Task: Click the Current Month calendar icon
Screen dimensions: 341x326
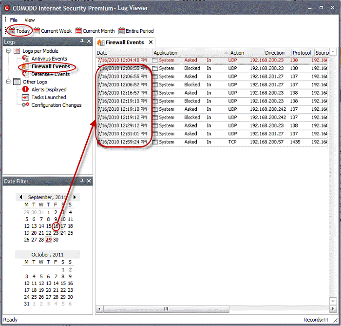Action: tap(78, 31)
